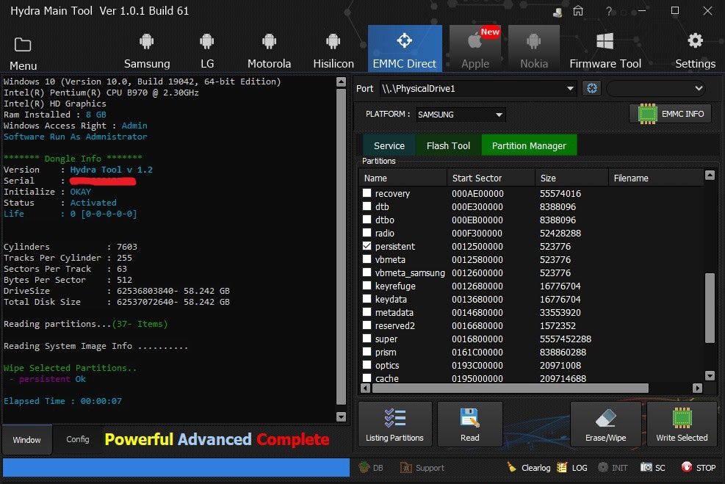
Task: Open the EMMC Direct module
Action: point(405,48)
